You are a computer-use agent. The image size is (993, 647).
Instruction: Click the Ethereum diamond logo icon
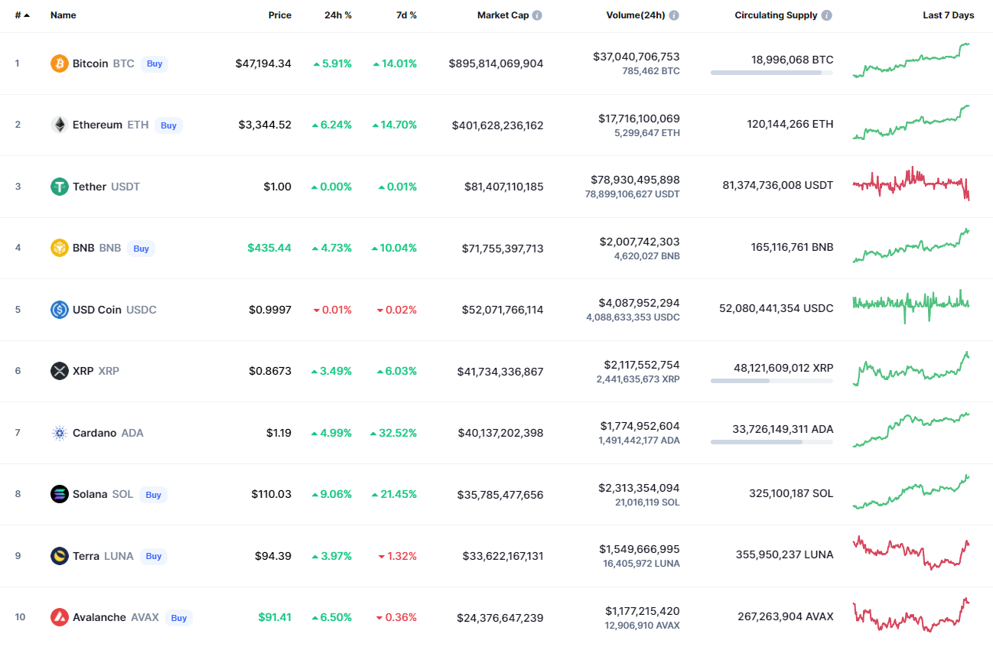coord(59,125)
